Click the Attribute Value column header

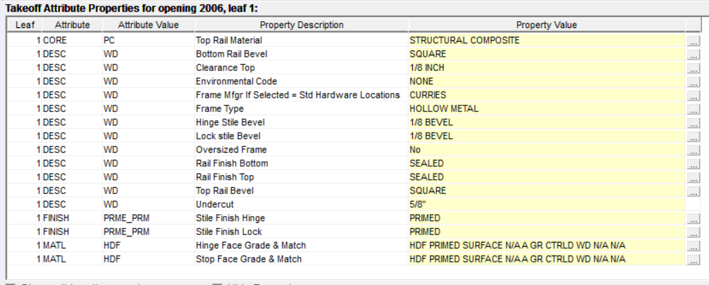coord(148,25)
